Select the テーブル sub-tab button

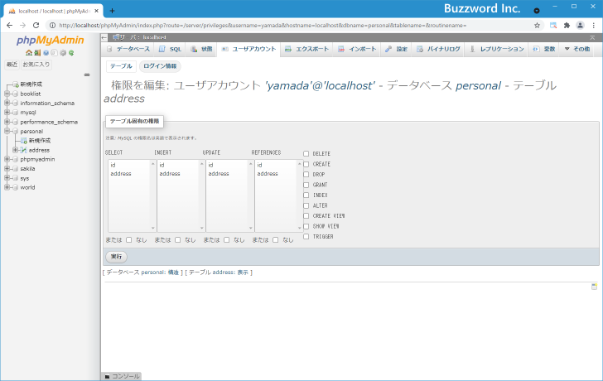121,66
